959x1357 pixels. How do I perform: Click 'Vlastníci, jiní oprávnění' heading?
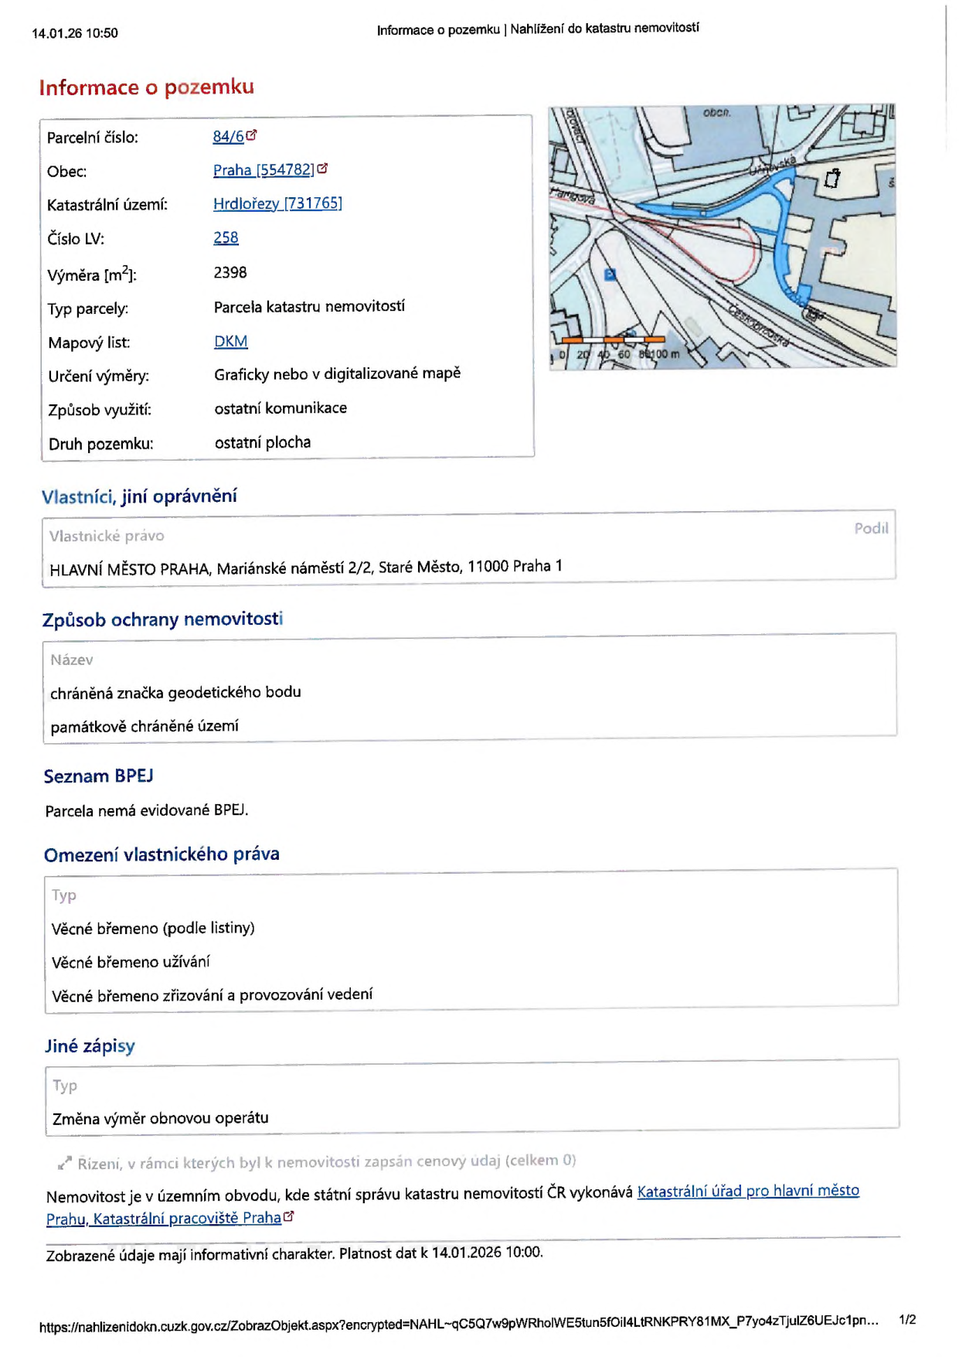(x=139, y=496)
